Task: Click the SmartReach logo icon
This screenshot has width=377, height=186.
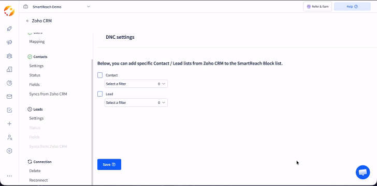Action: tap(9, 11)
